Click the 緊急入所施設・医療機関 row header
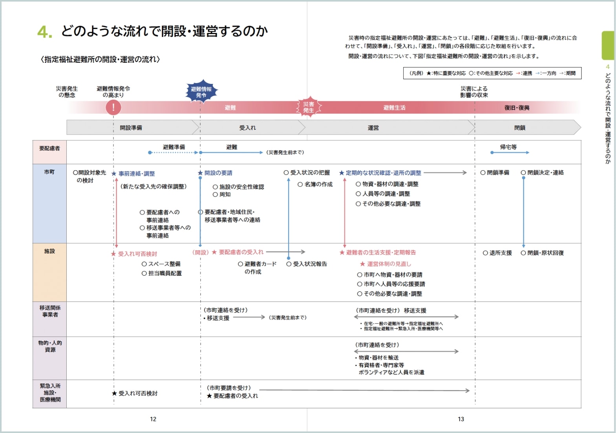 [x=49, y=393]
